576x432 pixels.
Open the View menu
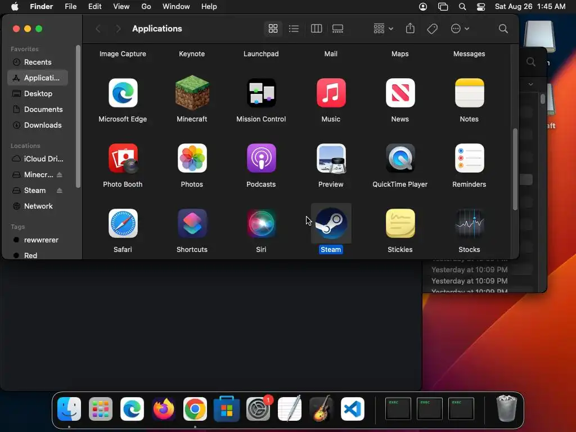coord(121,7)
